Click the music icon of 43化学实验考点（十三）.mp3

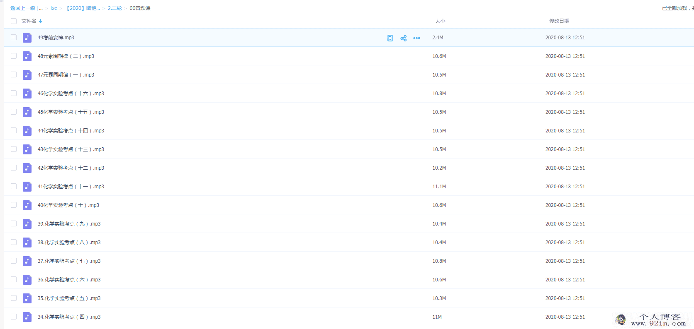click(x=27, y=149)
